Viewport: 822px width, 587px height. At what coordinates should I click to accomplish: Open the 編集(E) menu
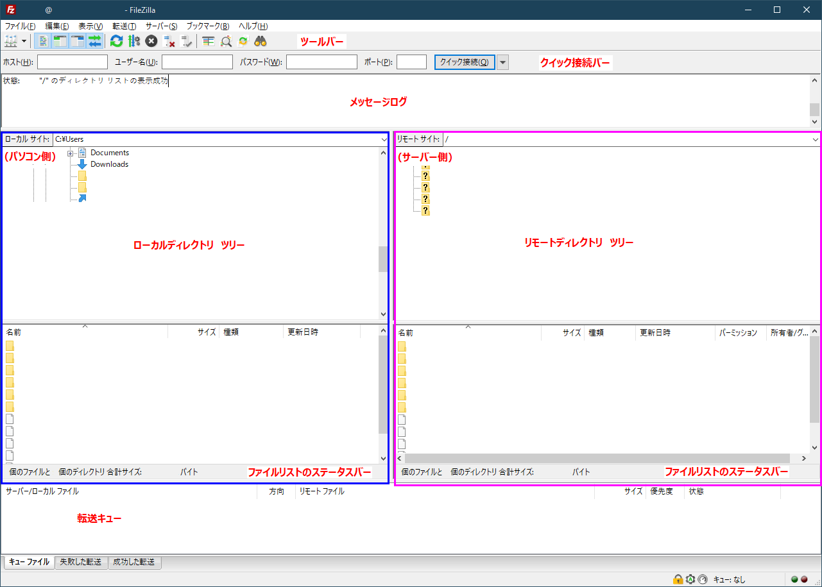pos(57,26)
